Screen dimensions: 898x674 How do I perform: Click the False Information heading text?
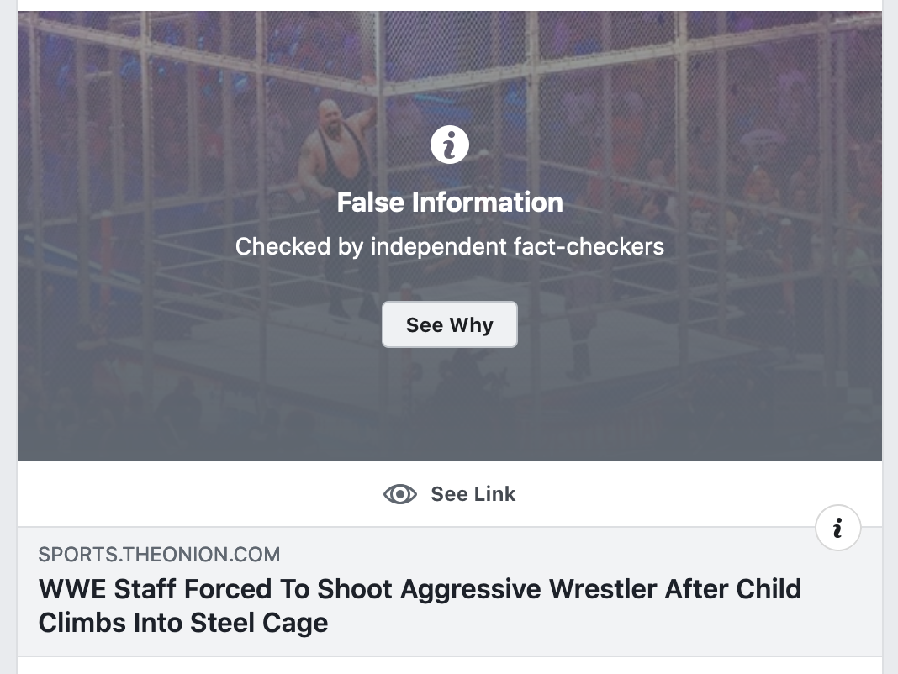click(x=450, y=203)
